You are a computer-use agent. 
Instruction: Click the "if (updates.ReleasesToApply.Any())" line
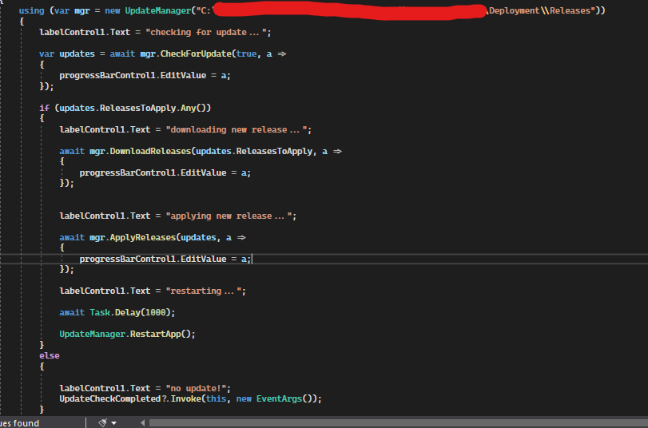click(x=125, y=108)
